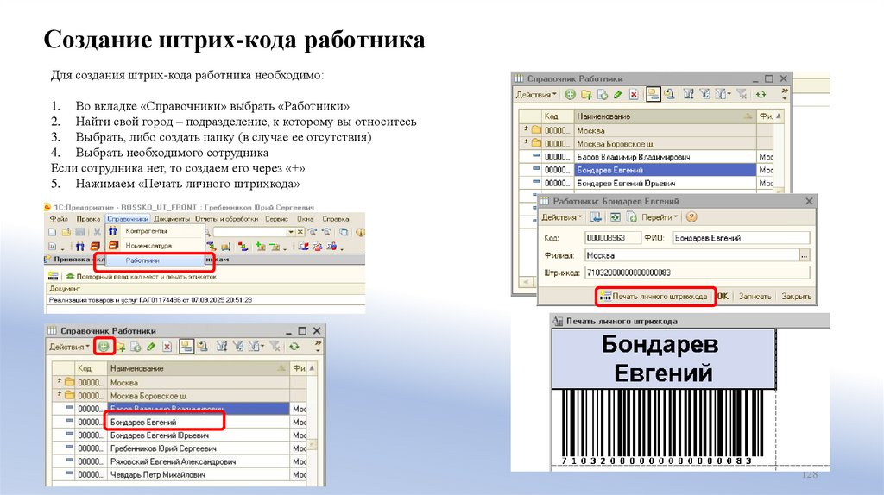Click the Refresh icon in the Справочник window behind the employee form
884x495 pixels.
click(761, 95)
